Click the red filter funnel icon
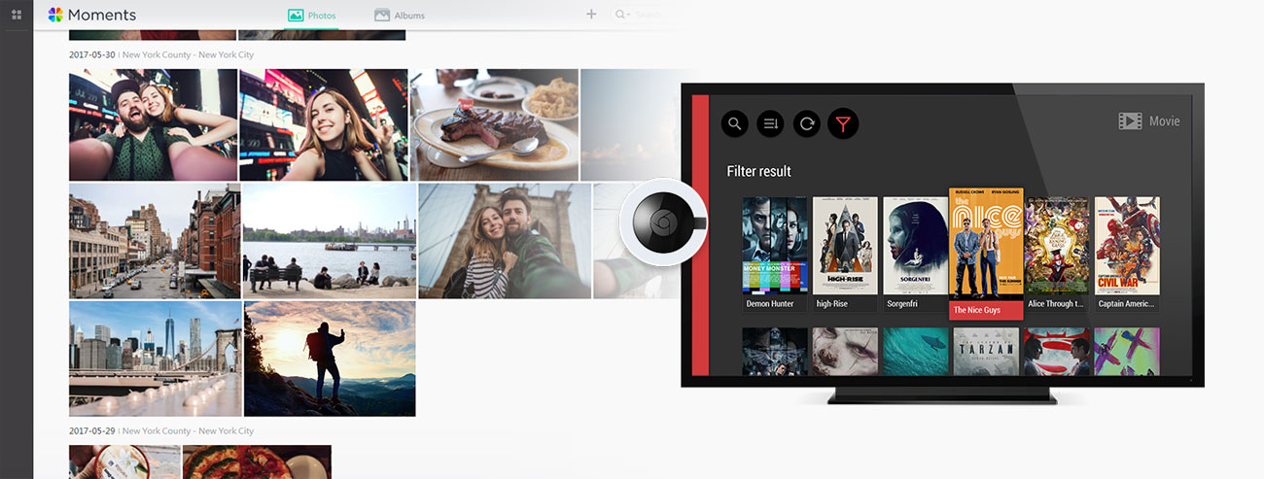 pos(843,123)
